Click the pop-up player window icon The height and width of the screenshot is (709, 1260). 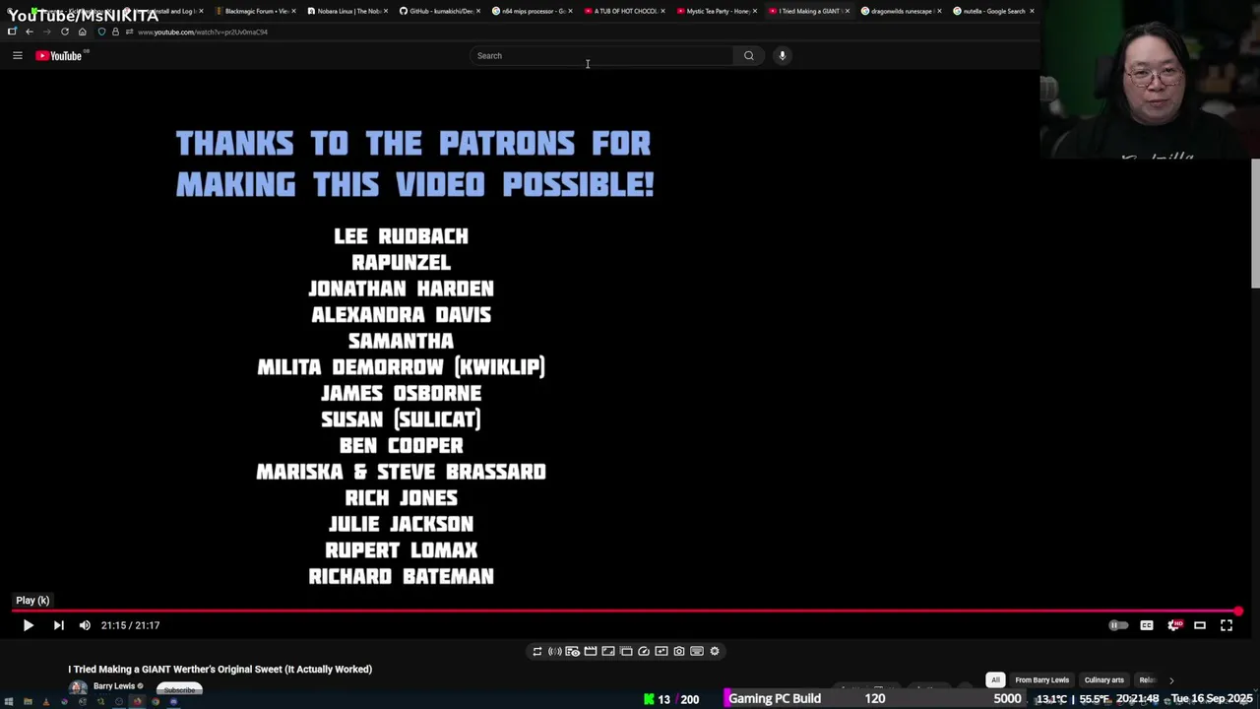click(625, 651)
